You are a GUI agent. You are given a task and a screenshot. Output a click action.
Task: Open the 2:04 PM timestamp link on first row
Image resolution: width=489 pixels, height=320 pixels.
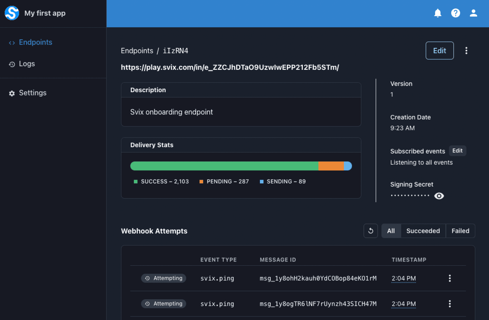(x=403, y=278)
